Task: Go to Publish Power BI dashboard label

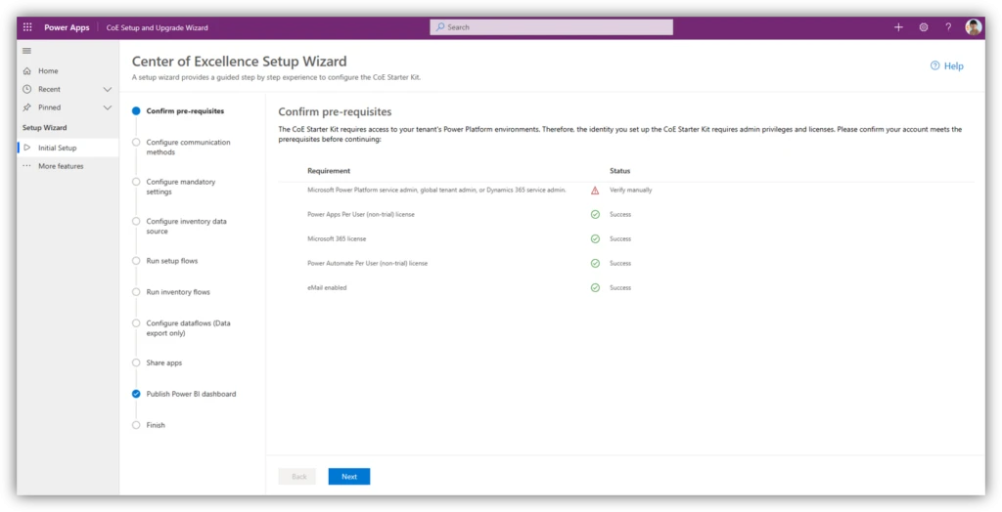Action: tap(191, 394)
